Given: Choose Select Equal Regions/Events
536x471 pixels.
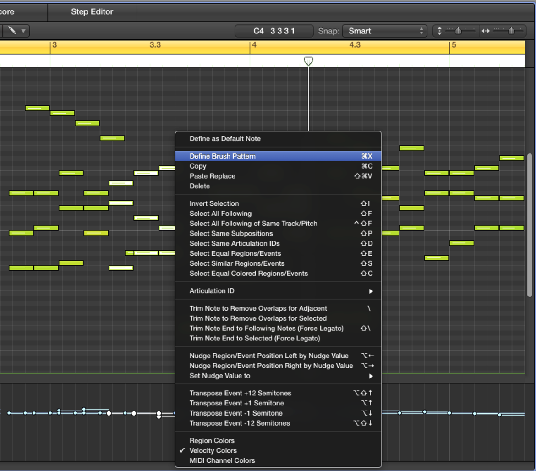Looking at the screenshot, I should pyautogui.click(x=278, y=253).
